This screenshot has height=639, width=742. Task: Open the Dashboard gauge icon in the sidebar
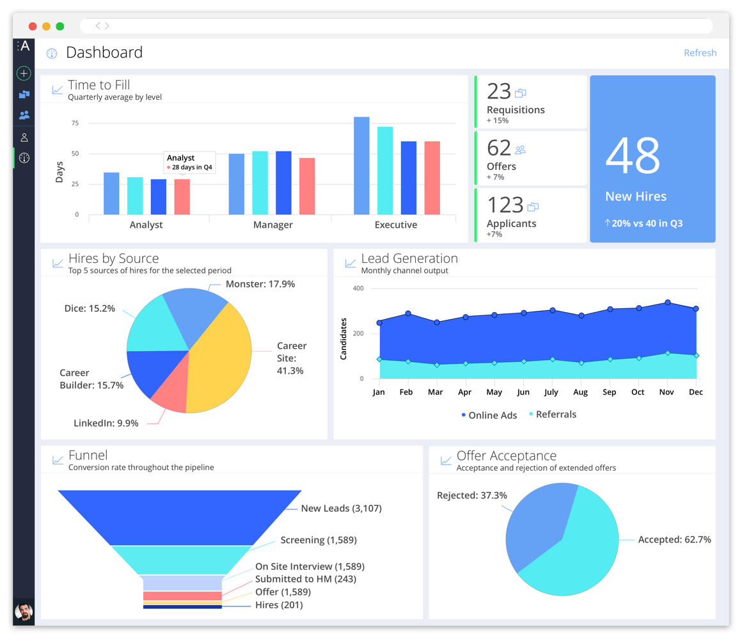pyautogui.click(x=24, y=158)
